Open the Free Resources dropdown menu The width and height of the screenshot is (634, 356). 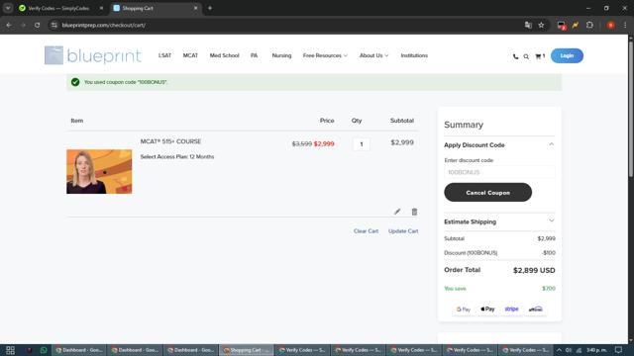tap(325, 55)
